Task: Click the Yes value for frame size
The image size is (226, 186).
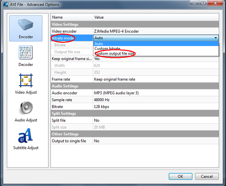Action: 97,59
